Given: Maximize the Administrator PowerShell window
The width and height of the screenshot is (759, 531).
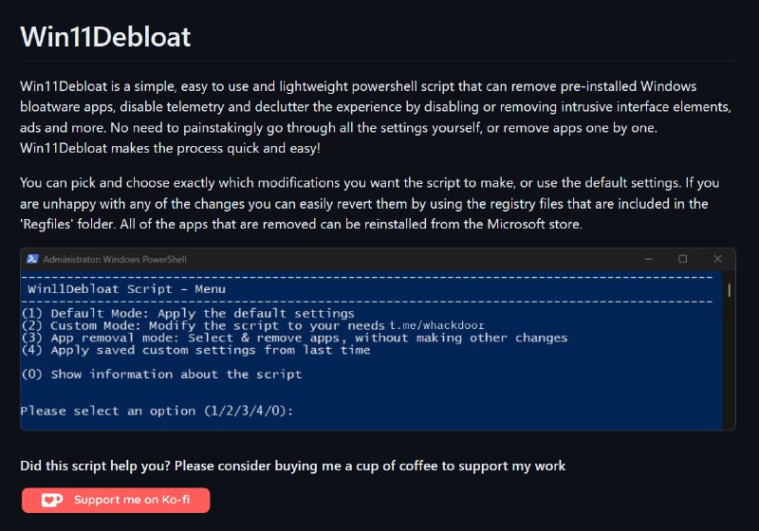Looking at the screenshot, I should click(x=682, y=259).
